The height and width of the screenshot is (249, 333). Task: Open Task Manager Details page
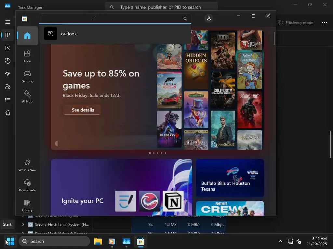click(8, 100)
